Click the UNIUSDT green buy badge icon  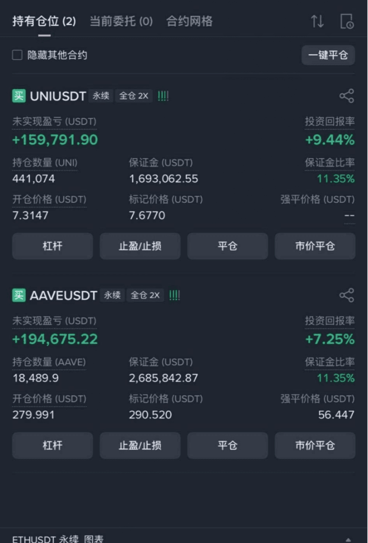point(19,96)
